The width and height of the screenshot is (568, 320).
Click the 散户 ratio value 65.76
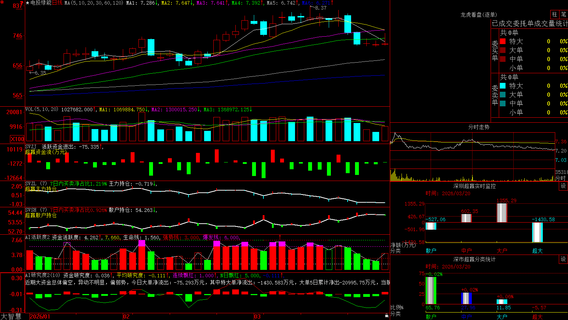(432, 308)
